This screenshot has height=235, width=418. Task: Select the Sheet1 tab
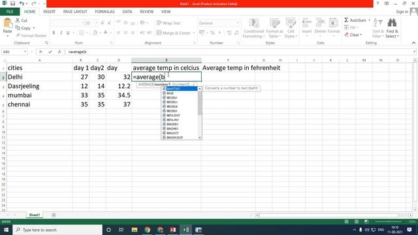(x=35, y=215)
